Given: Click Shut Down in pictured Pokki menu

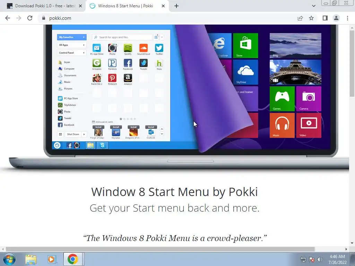Looking at the screenshot, I should (73, 134).
